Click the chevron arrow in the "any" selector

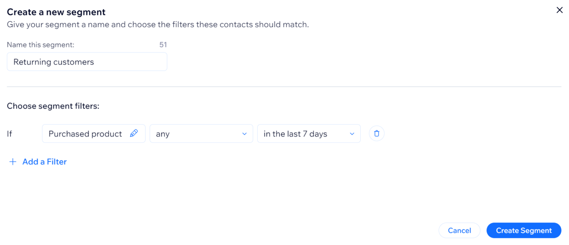[244, 134]
